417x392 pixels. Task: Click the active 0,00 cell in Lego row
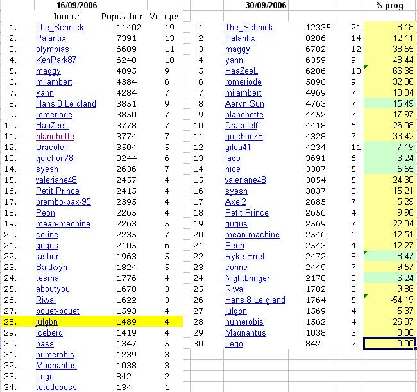pos(389,344)
